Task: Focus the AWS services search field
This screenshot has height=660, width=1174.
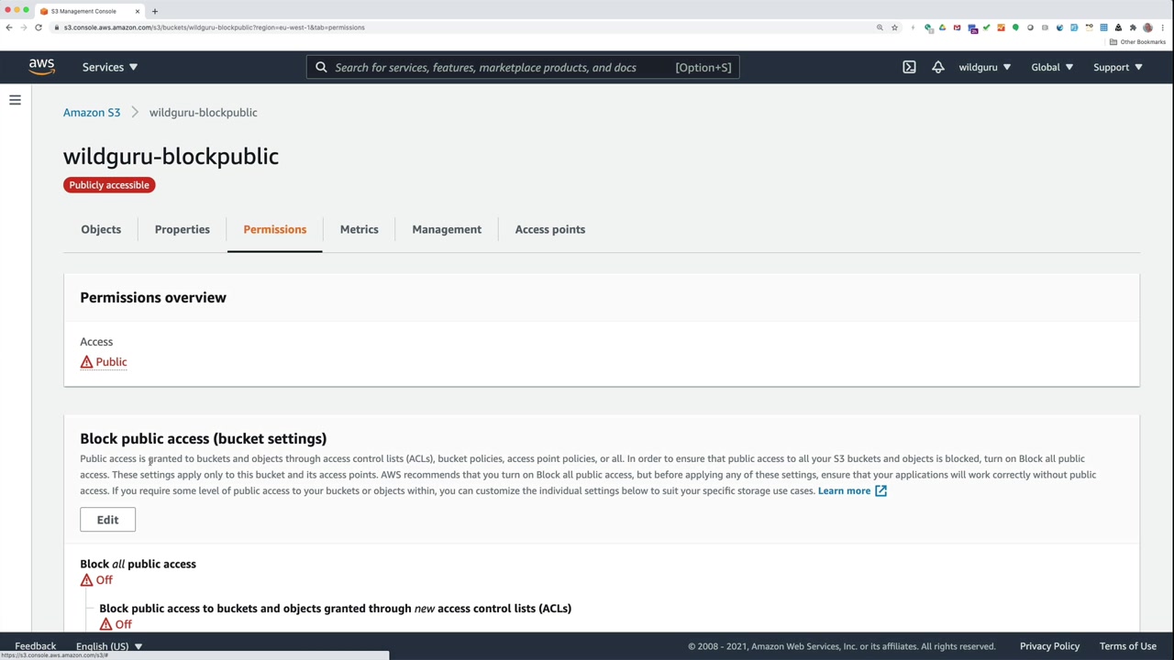Action: (523, 67)
